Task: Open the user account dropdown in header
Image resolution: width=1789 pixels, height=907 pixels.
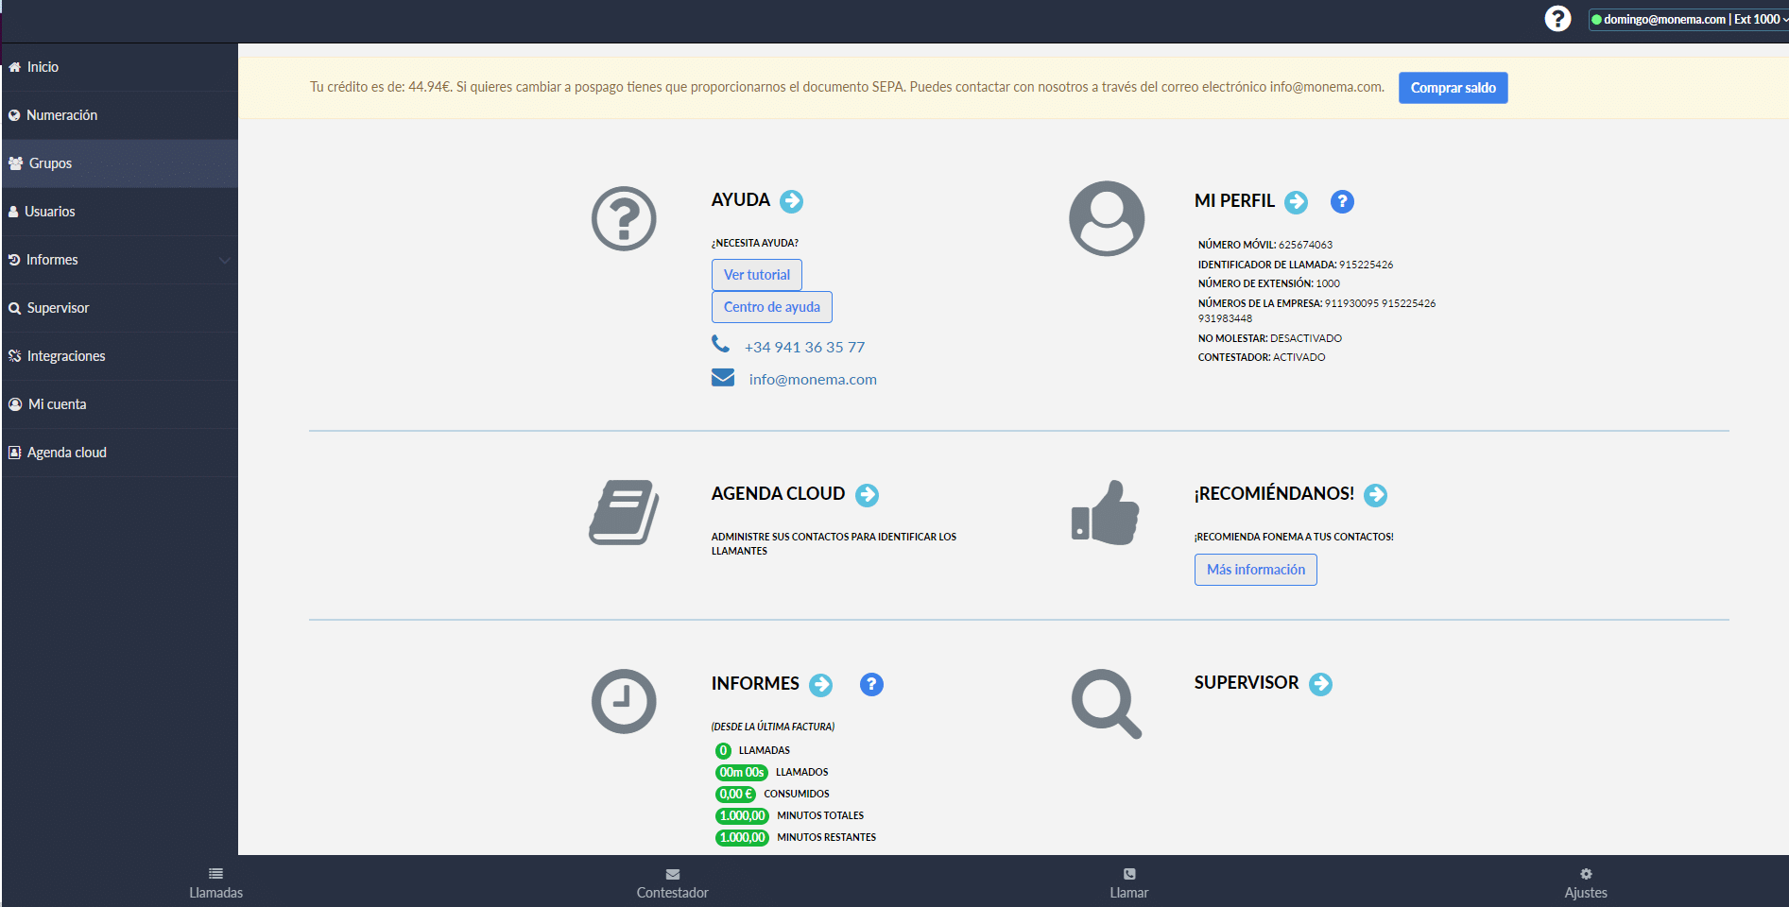Action: 1688,19
